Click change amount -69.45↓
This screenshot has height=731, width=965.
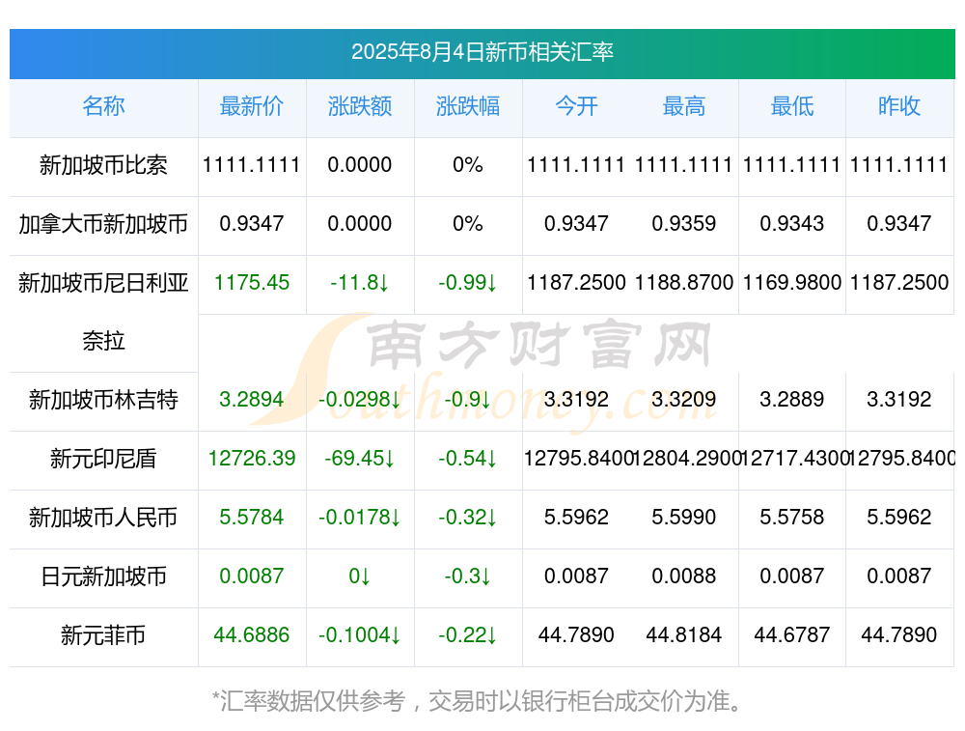pos(359,458)
